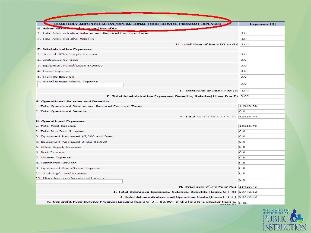Click the Training/Travel Expense amount field

[x=261, y=173]
